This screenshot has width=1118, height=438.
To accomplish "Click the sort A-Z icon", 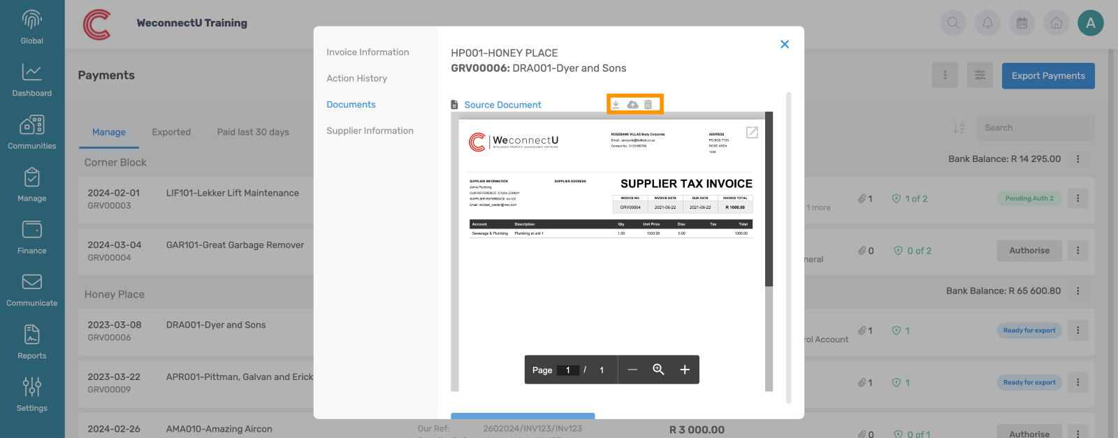I will [959, 128].
